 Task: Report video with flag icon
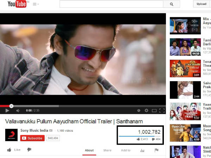pos(156,150)
